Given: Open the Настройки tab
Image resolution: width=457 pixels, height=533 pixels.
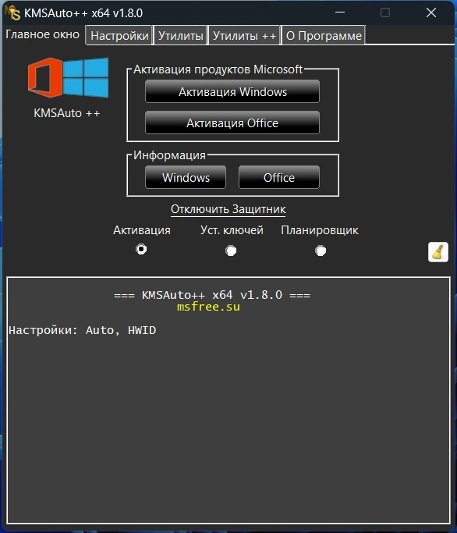Looking at the screenshot, I should click(119, 35).
